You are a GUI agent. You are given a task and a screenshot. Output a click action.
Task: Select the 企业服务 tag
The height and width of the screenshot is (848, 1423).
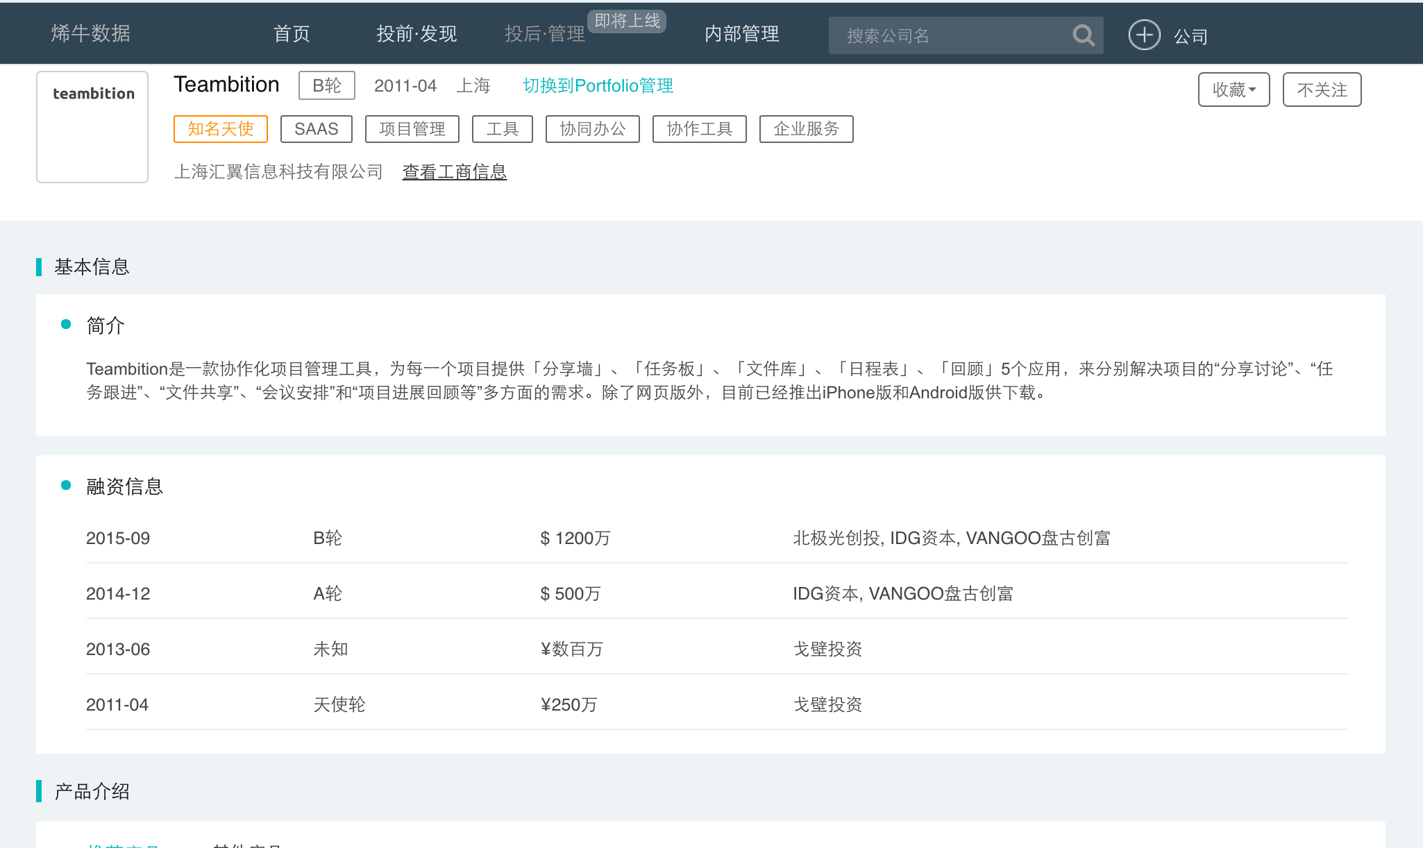(806, 129)
